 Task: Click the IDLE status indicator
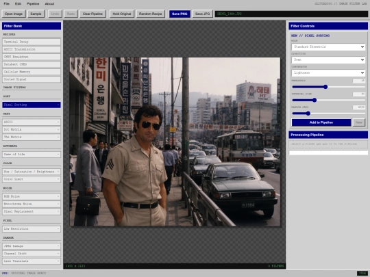pos(362,273)
